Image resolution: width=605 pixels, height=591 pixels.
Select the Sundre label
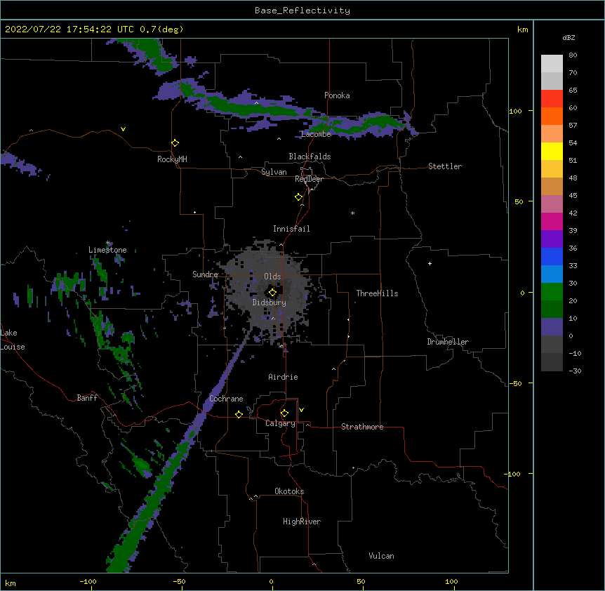205,274
